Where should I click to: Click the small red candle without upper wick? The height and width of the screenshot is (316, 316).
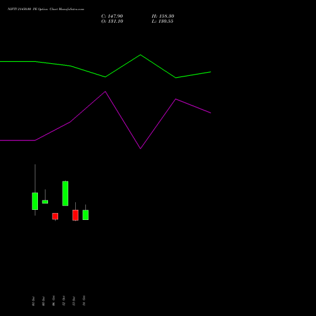point(55,216)
